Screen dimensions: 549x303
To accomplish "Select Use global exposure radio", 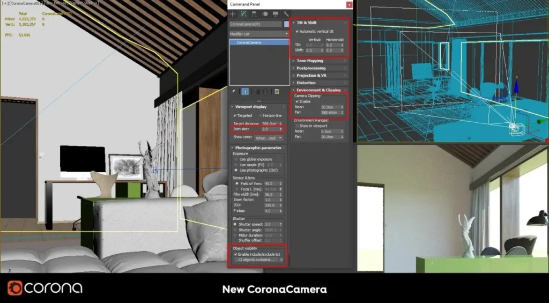I will (x=236, y=159).
